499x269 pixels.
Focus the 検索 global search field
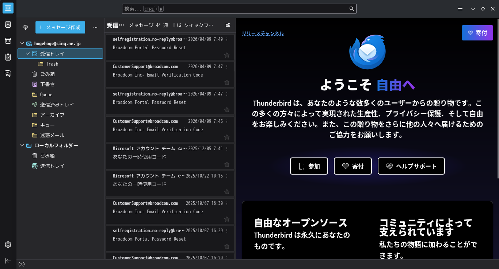239,9
